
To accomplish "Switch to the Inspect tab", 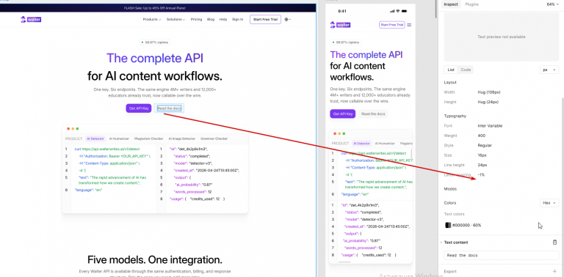I will pyautogui.click(x=451, y=4).
